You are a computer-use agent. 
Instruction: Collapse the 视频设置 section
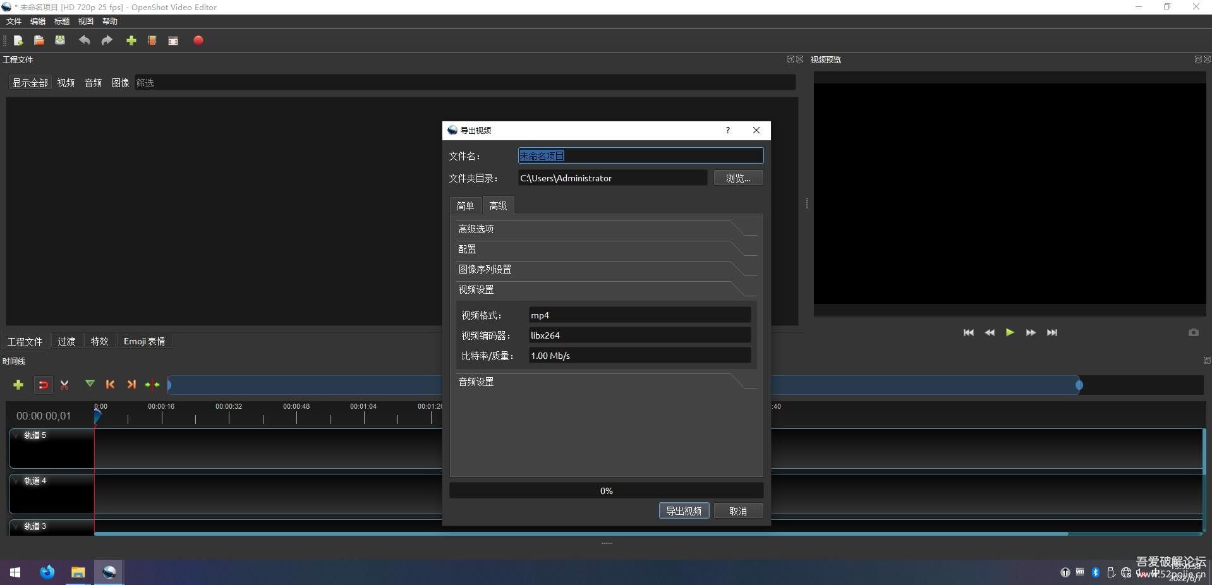coord(605,289)
